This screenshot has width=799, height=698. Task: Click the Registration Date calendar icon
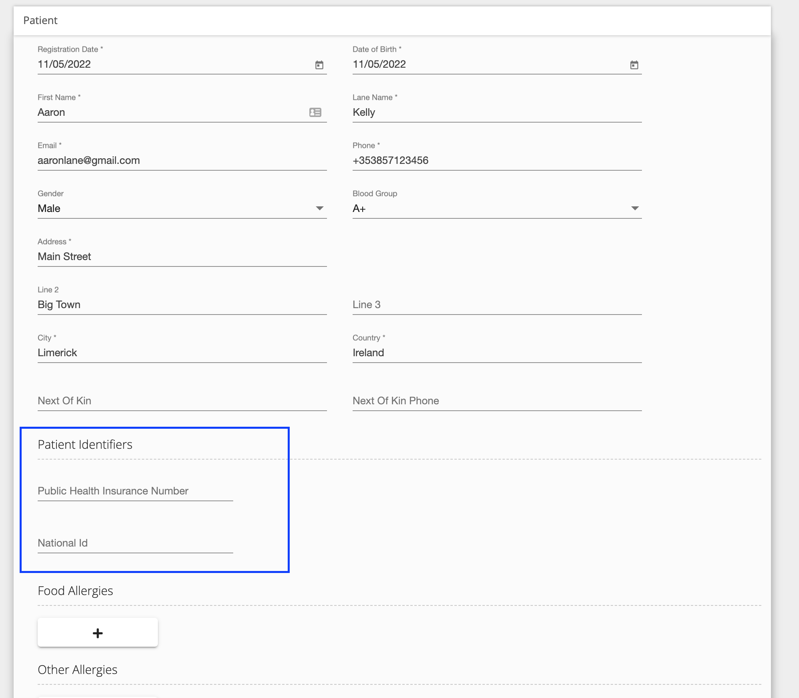pos(319,64)
